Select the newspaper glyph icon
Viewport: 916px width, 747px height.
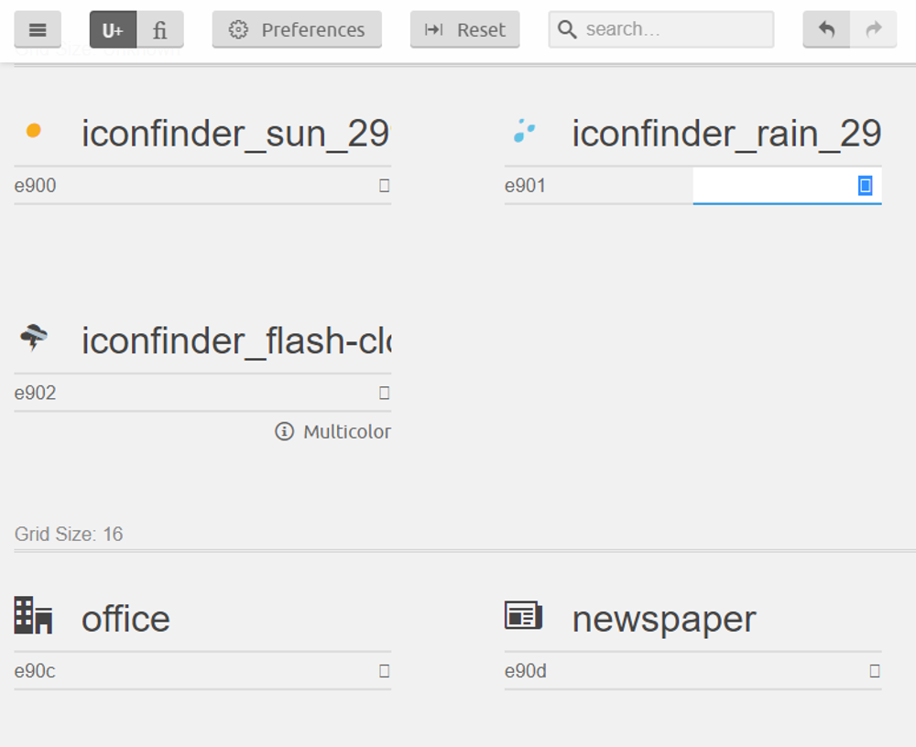point(523,615)
